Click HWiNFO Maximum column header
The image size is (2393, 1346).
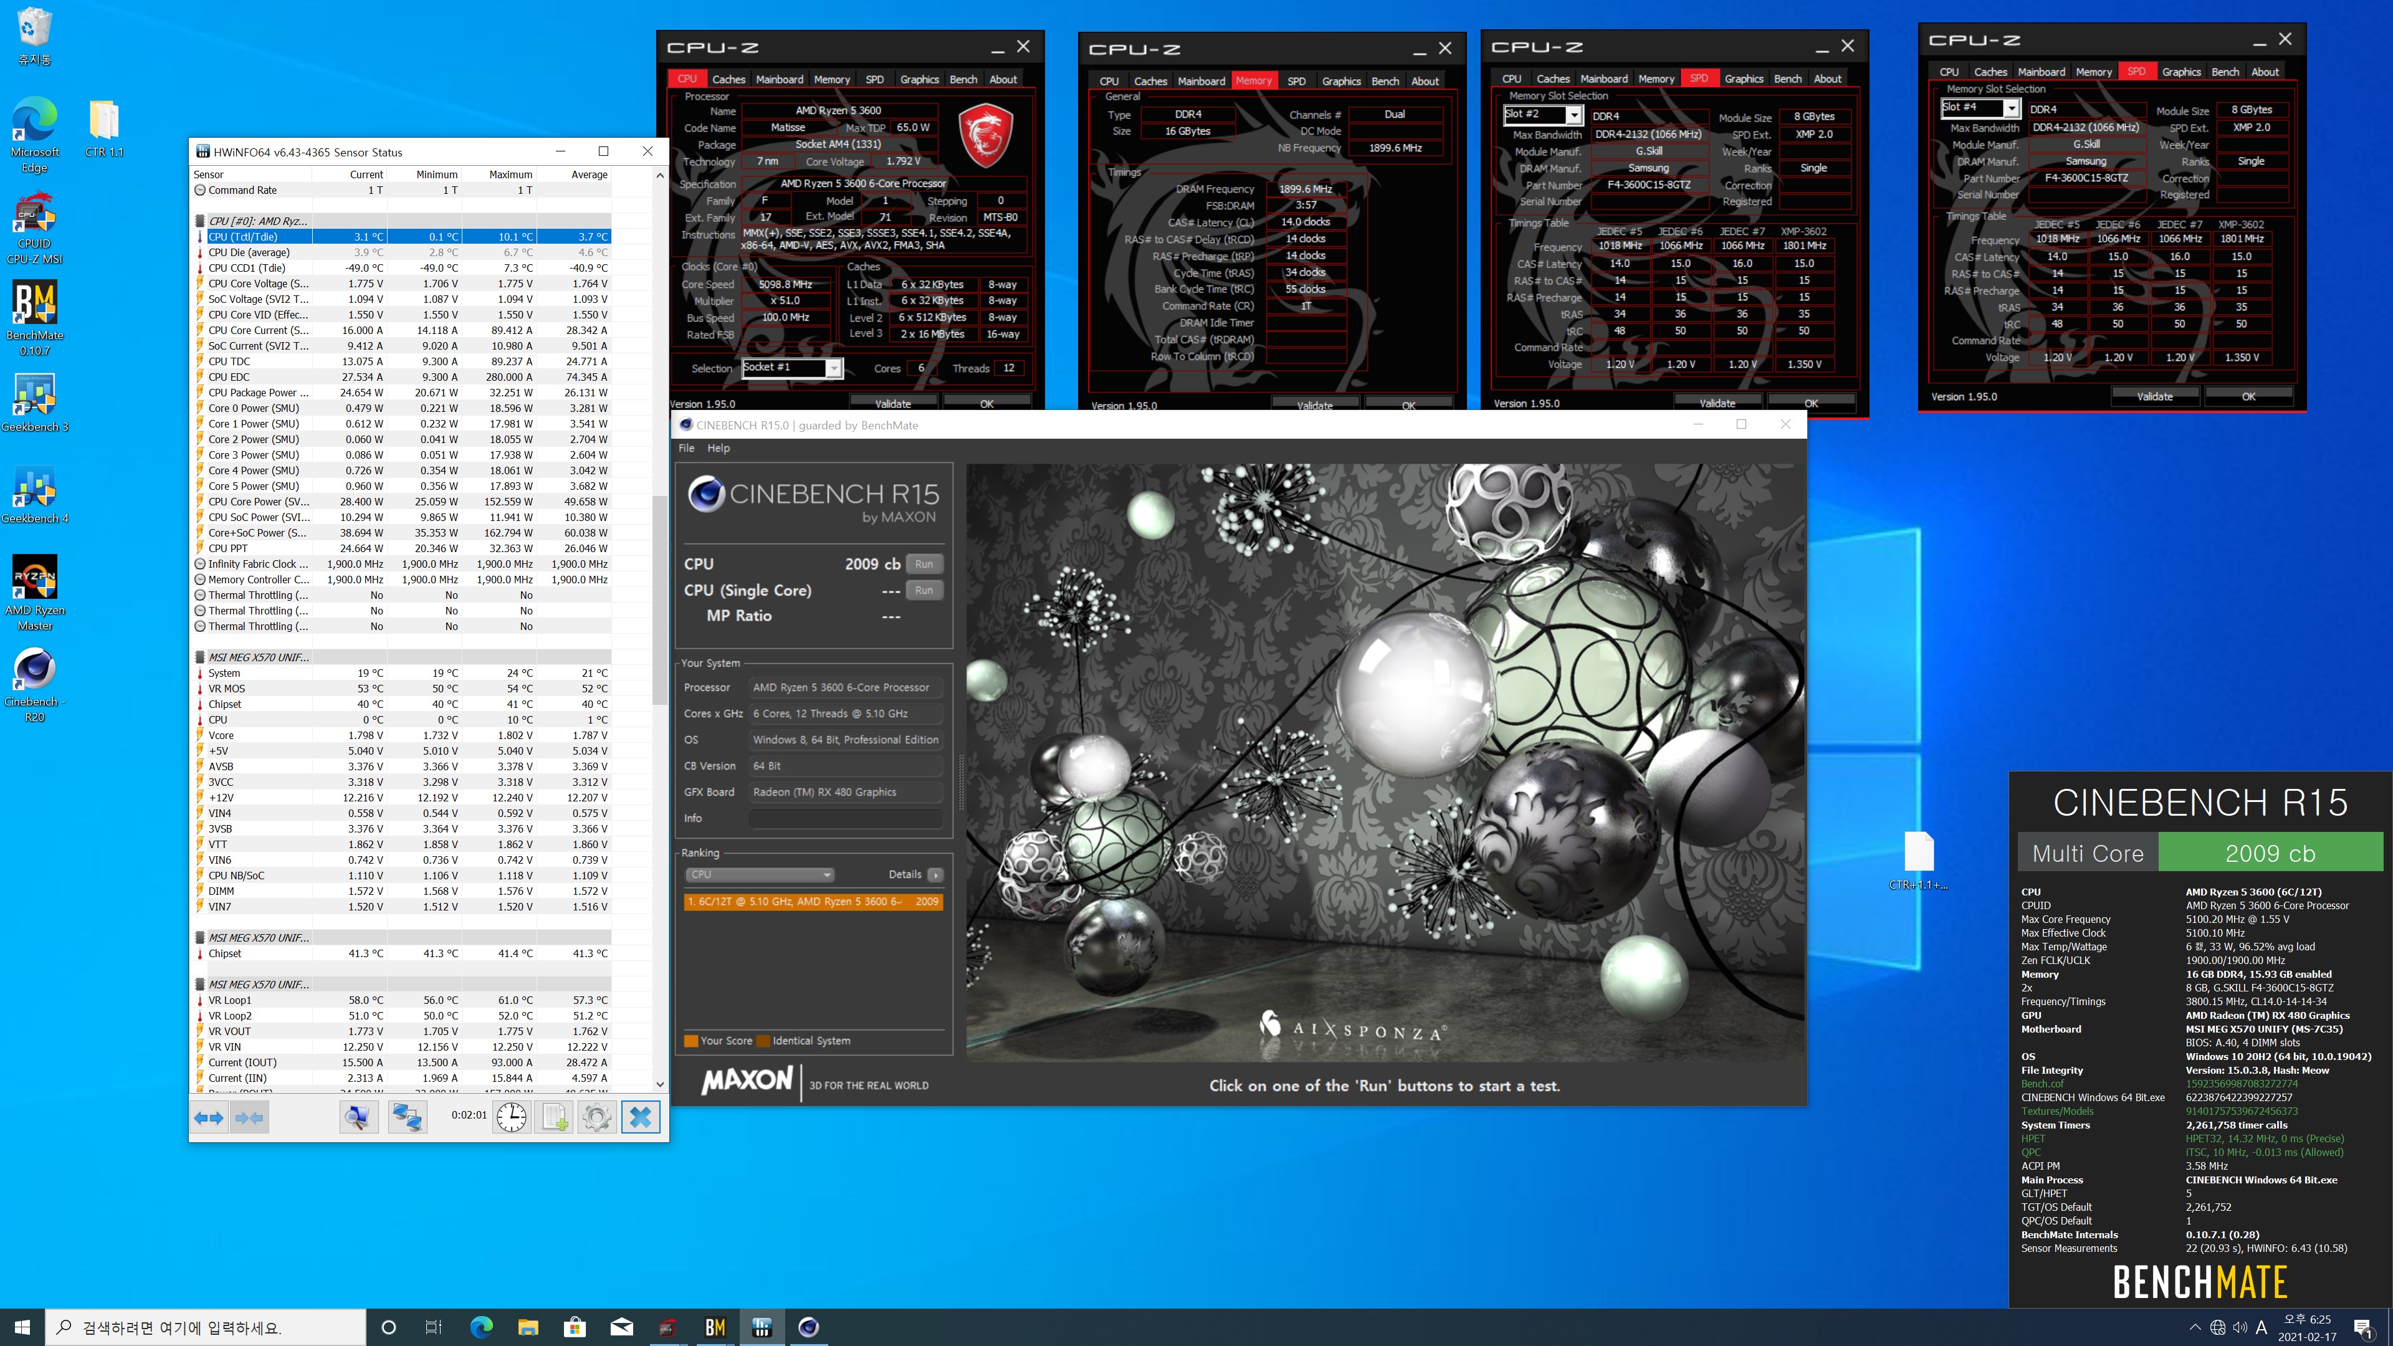point(499,174)
